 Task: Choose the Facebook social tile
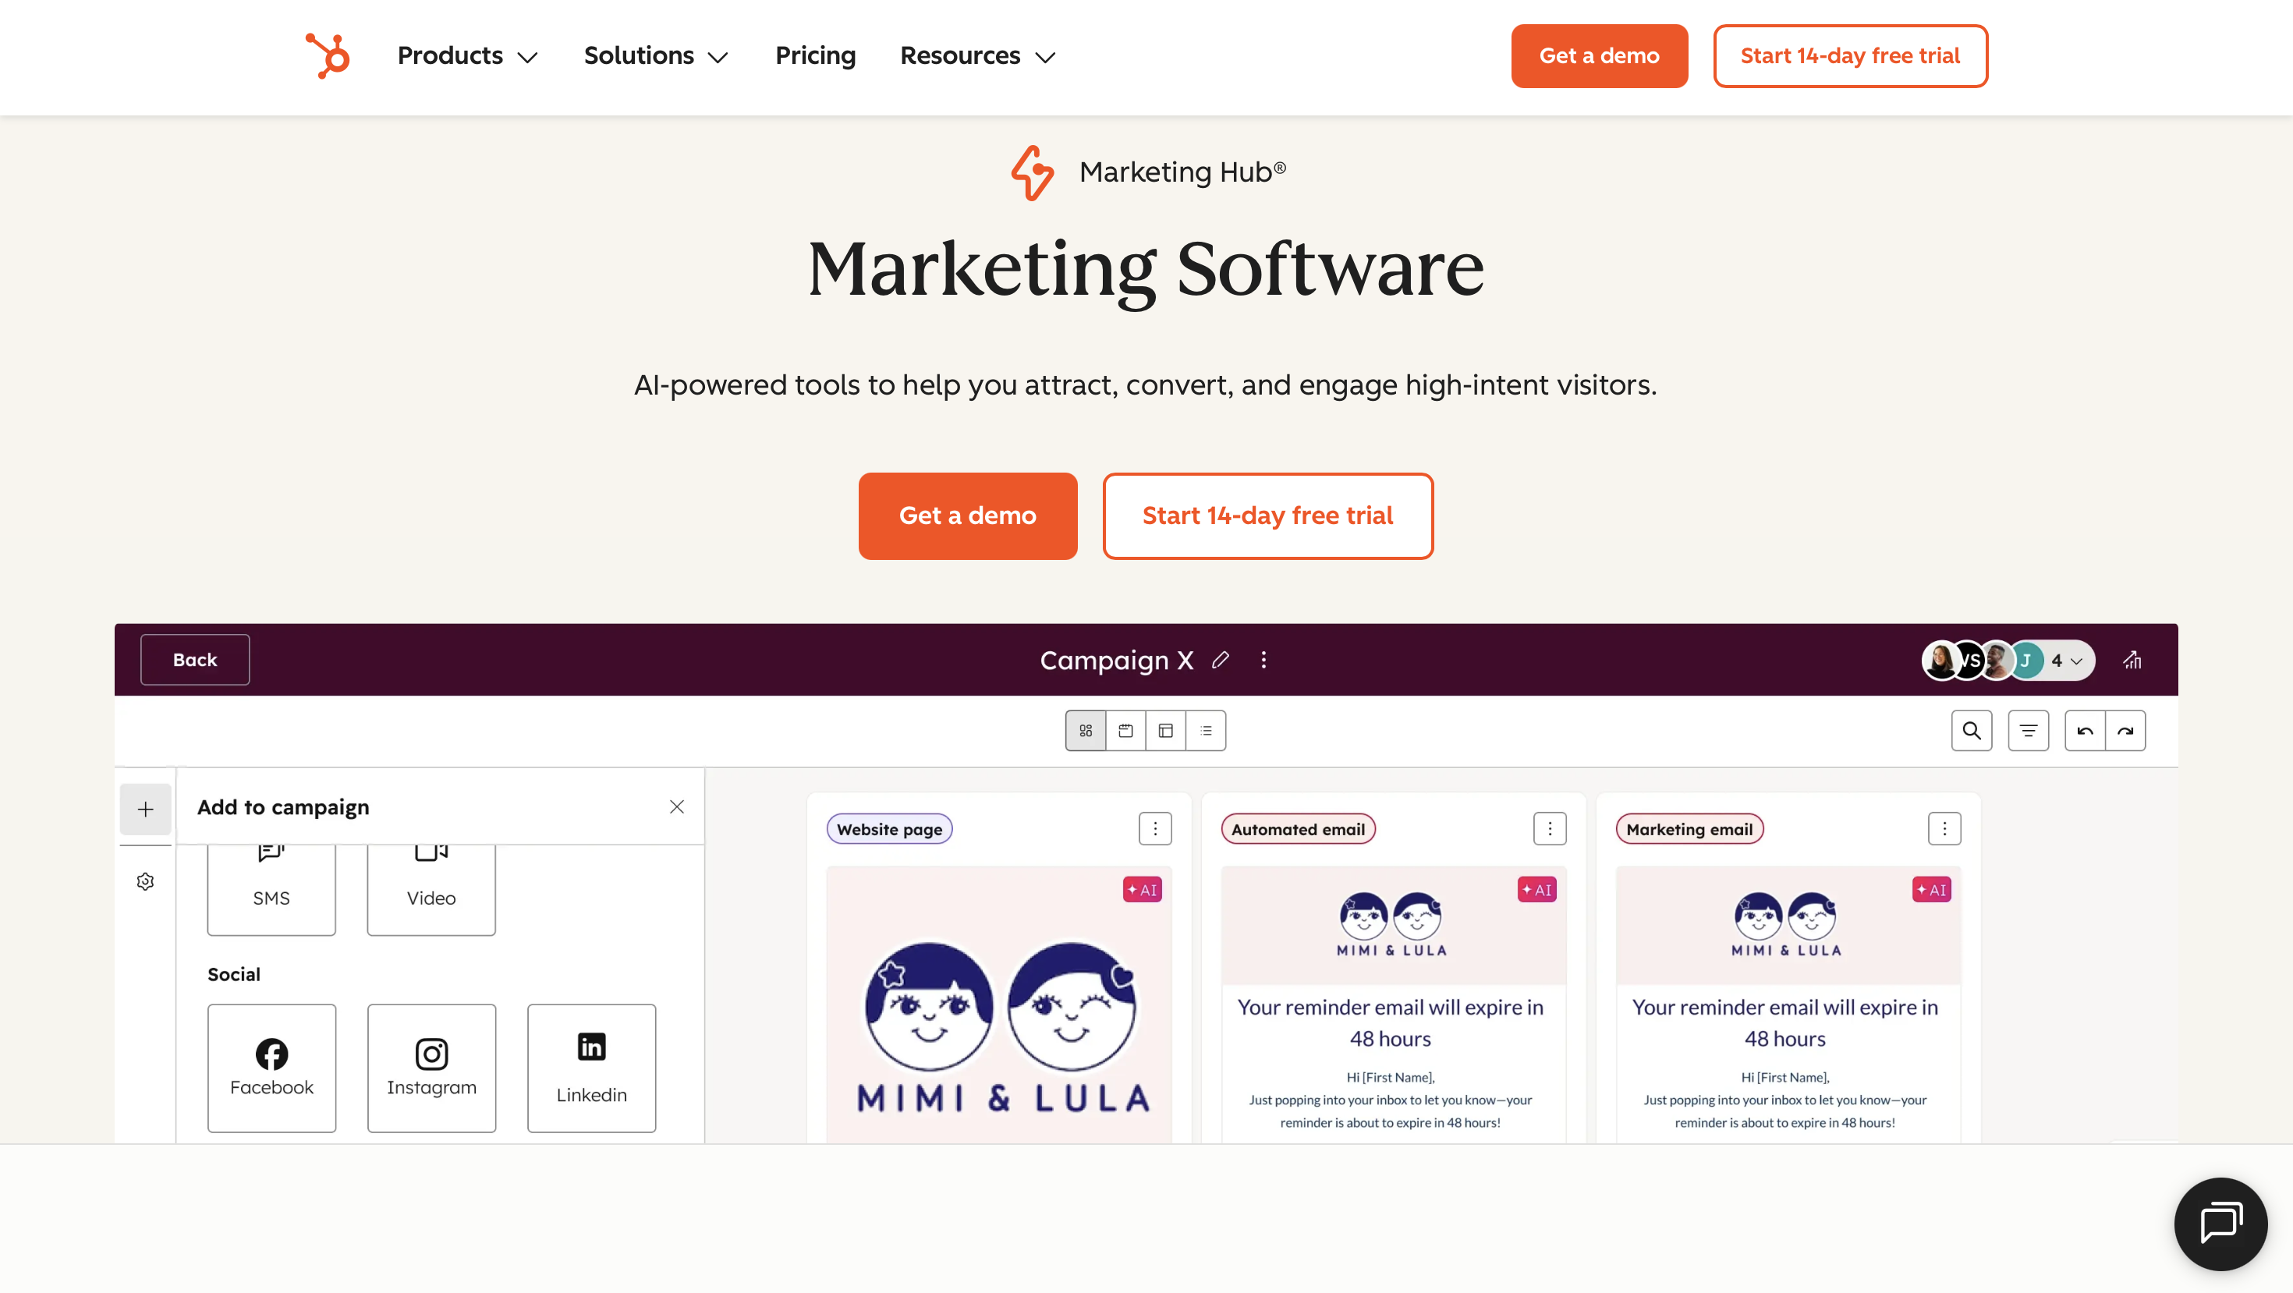point(271,1068)
